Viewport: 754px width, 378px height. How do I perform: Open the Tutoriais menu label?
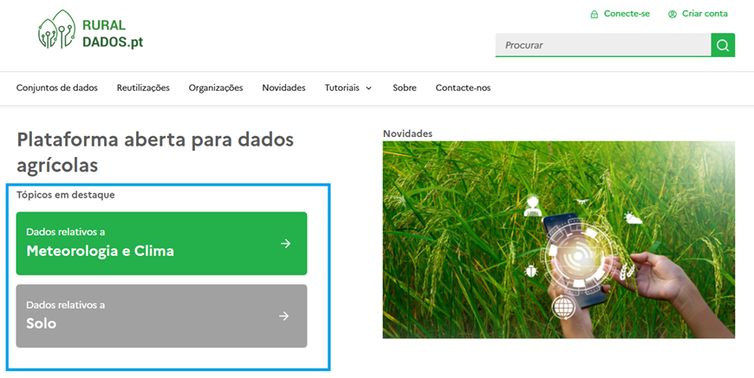coord(341,88)
